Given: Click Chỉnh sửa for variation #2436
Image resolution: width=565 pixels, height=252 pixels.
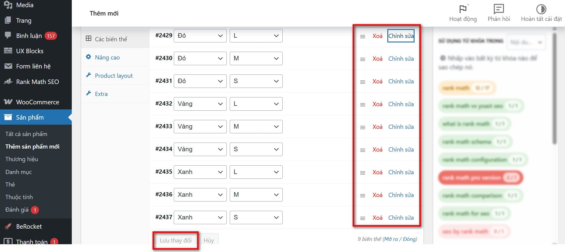Looking at the screenshot, I should tap(401, 195).
